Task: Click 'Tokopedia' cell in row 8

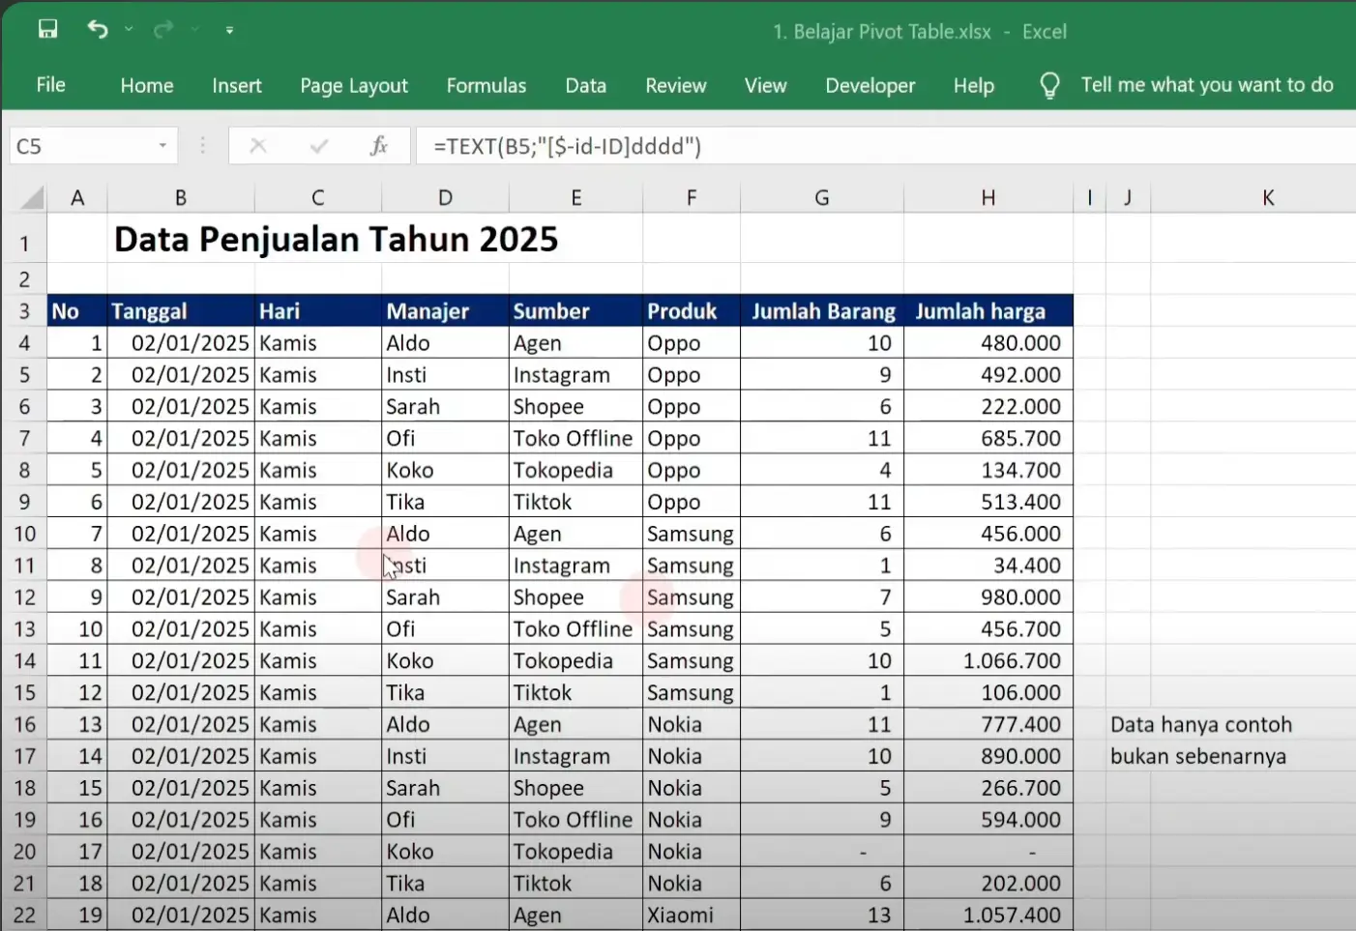Action: (575, 470)
